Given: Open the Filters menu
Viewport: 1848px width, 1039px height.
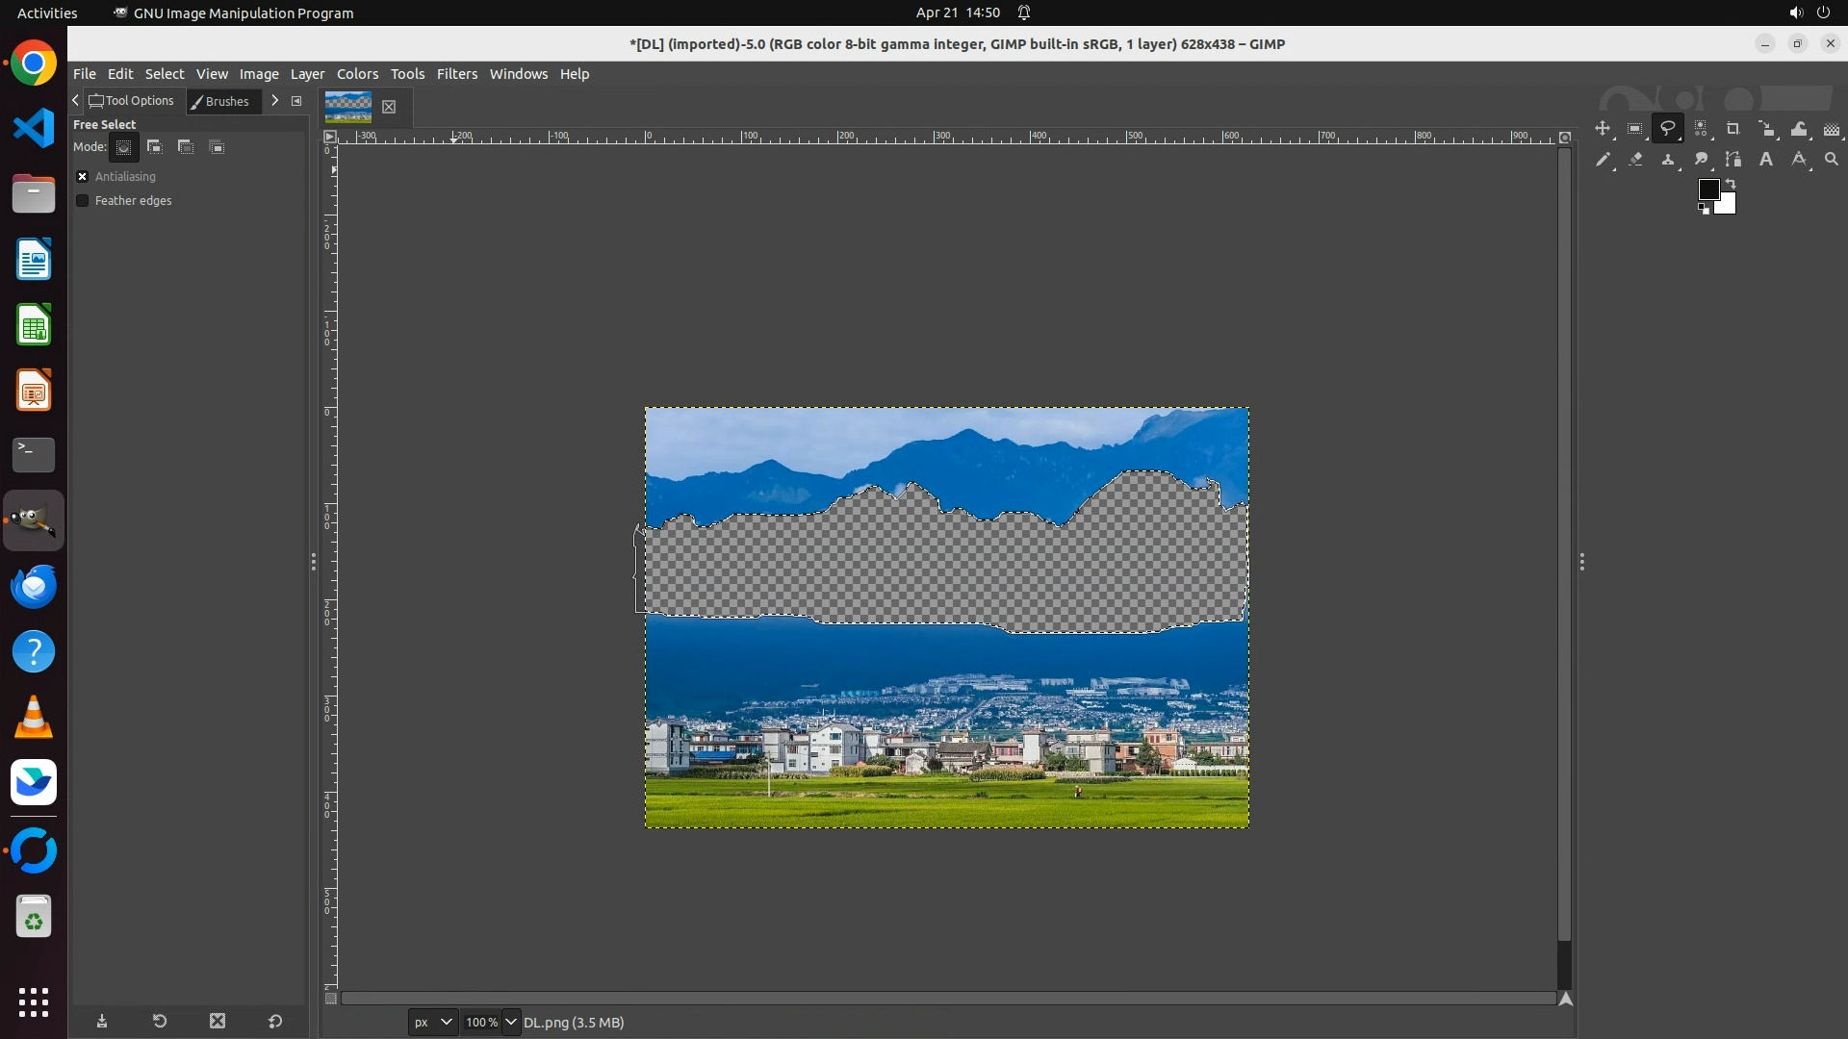Looking at the screenshot, I should click(456, 74).
